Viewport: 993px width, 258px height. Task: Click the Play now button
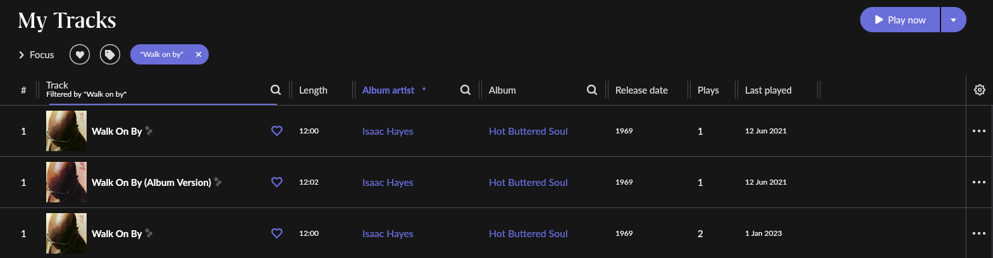coord(900,20)
